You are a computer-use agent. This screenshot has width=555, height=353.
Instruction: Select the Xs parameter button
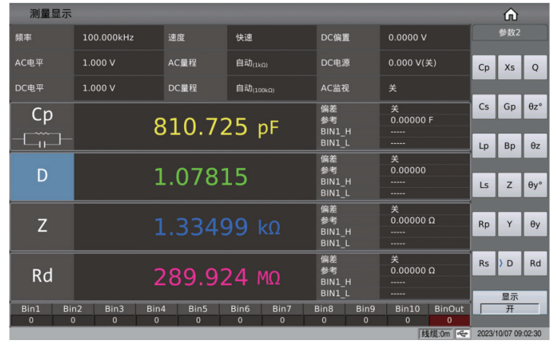[509, 68]
